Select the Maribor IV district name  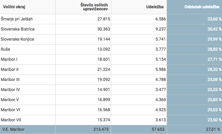tap(10, 90)
